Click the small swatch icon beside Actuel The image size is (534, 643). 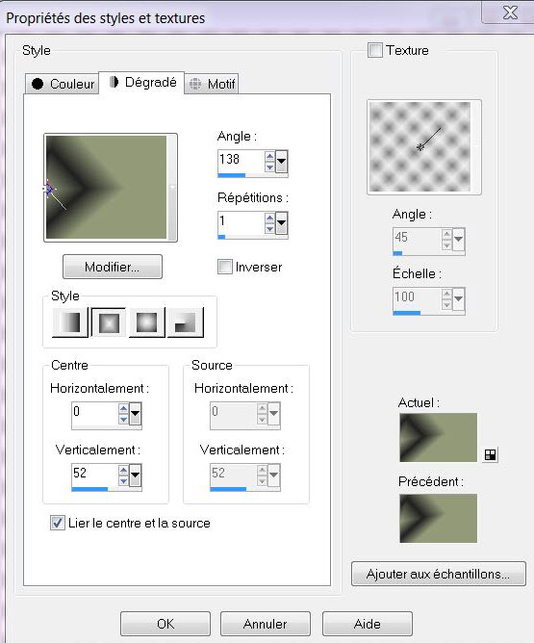[490, 454]
